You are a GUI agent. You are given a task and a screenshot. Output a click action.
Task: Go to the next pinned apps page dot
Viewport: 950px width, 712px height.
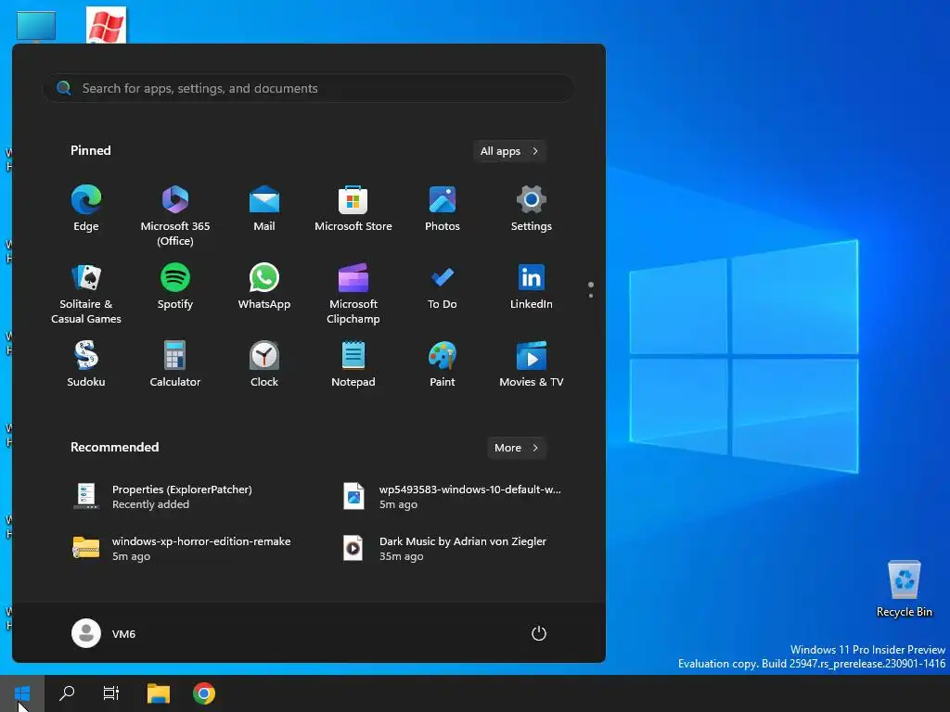(x=591, y=296)
